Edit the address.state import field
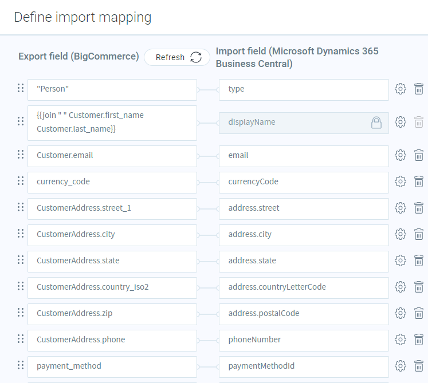 click(x=304, y=261)
